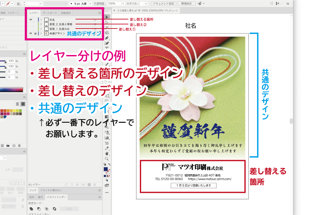Select the Magic Wand tool
This screenshot has height=215, width=316.
[x=107, y=28]
